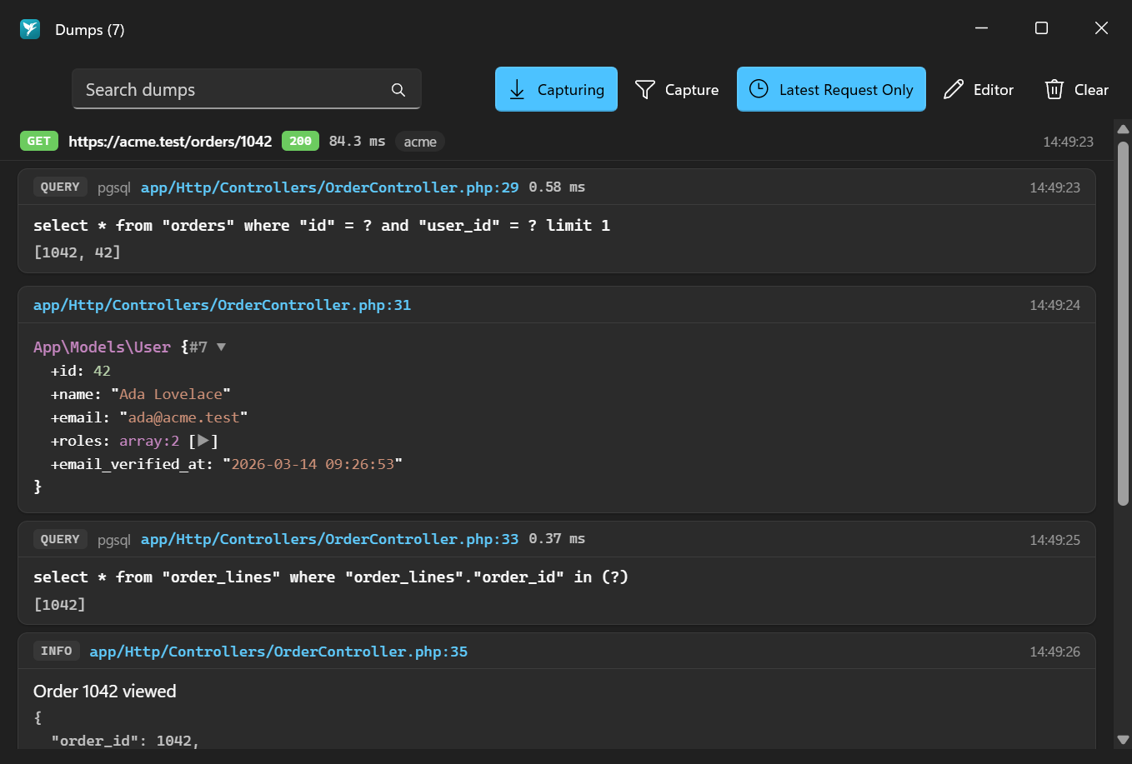Screen dimensions: 1132x764
Task: Click the Herd app logo icon
Action: (30, 29)
